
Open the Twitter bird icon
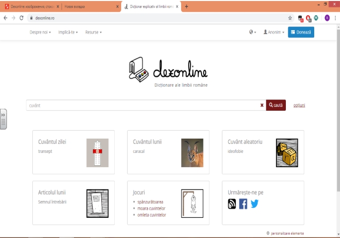tap(255, 203)
